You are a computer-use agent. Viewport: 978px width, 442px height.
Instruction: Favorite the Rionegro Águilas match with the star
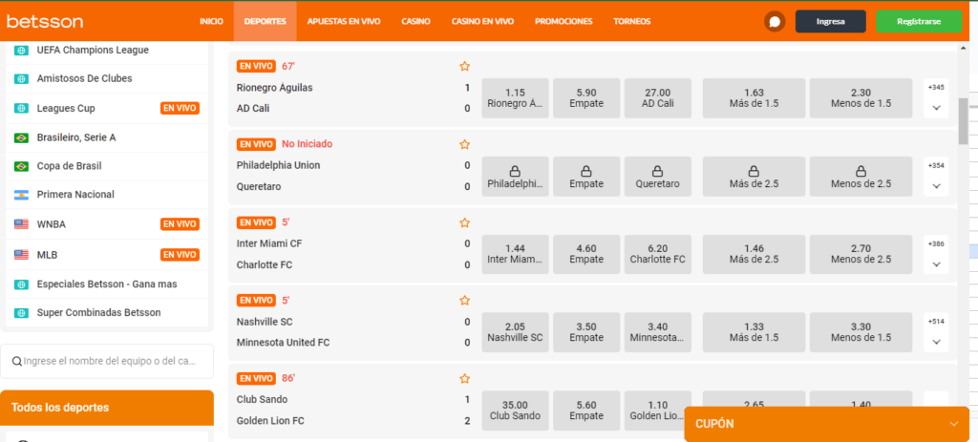click(x=465, y=66)
